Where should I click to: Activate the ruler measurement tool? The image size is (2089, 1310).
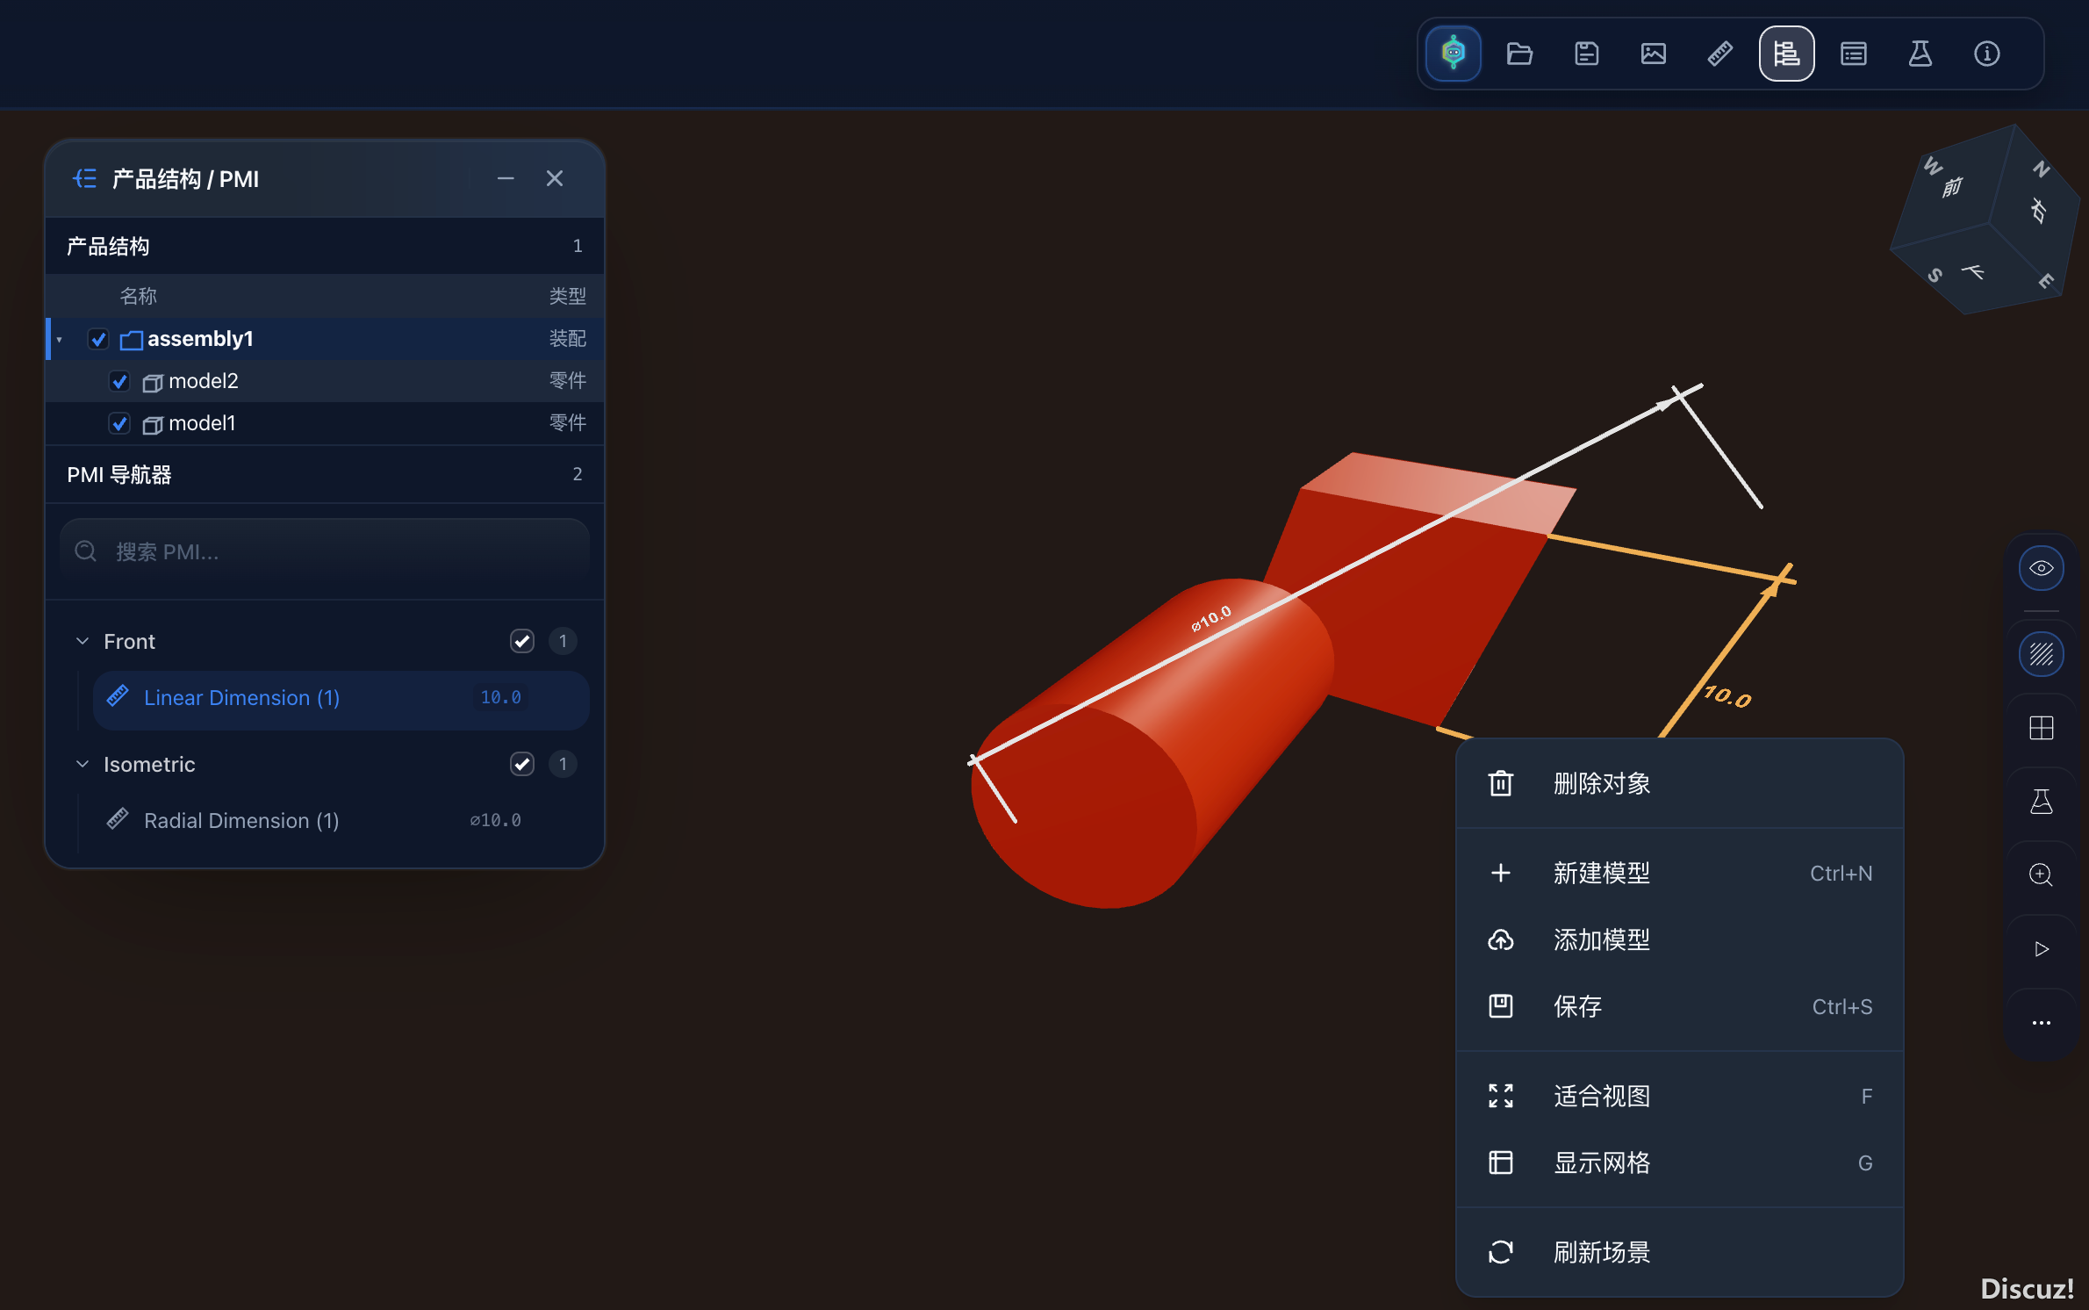click(1719, 54)
